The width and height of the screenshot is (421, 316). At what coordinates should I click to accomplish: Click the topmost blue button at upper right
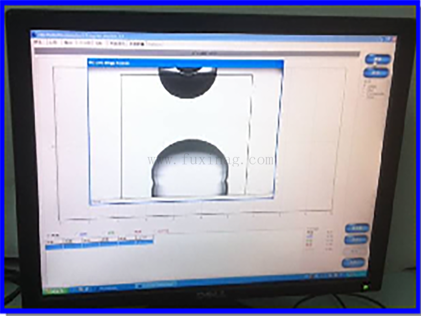(x=377, y=59)
